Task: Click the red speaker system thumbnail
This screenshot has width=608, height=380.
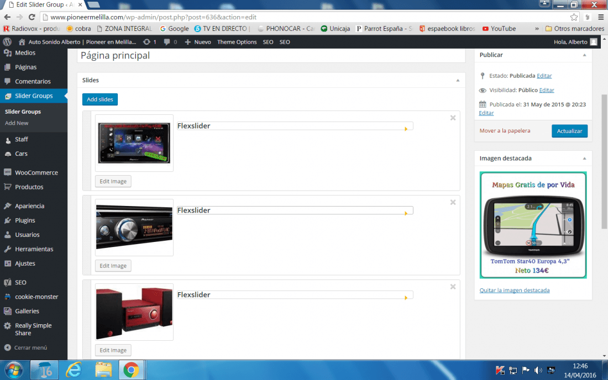Action: point(134,313)
